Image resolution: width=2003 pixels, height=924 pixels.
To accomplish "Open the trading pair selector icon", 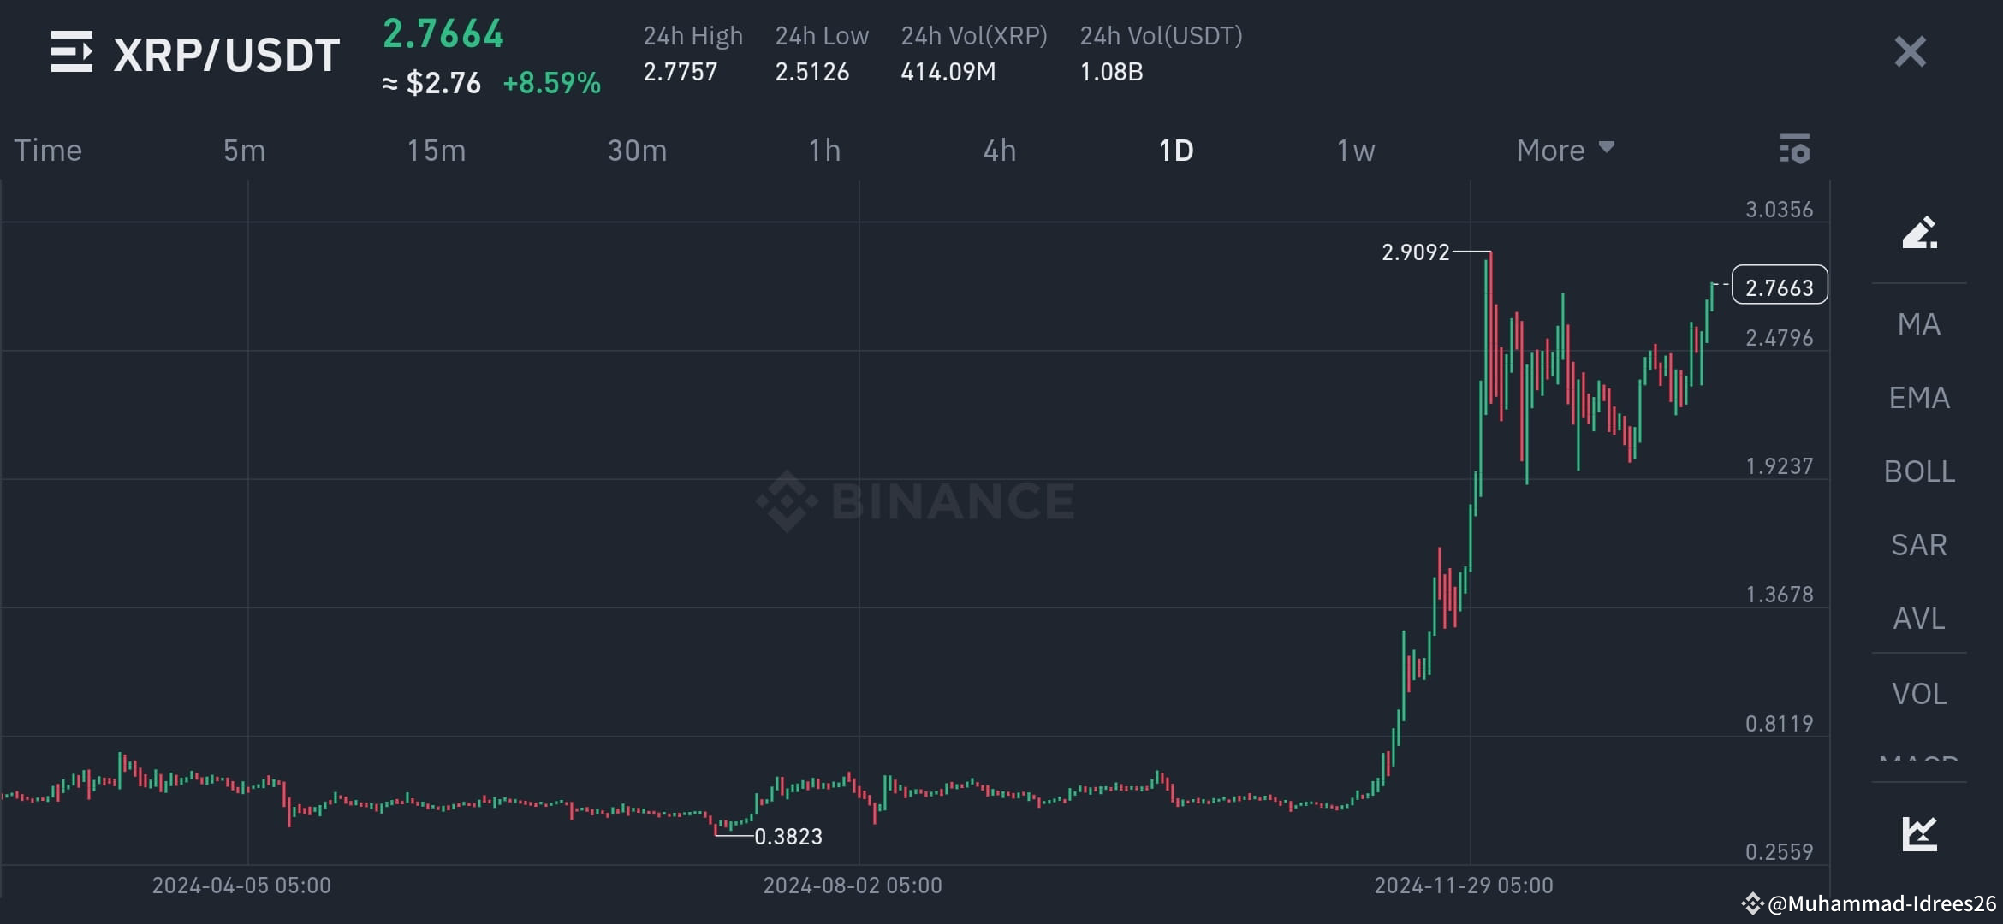I will 73,53.
